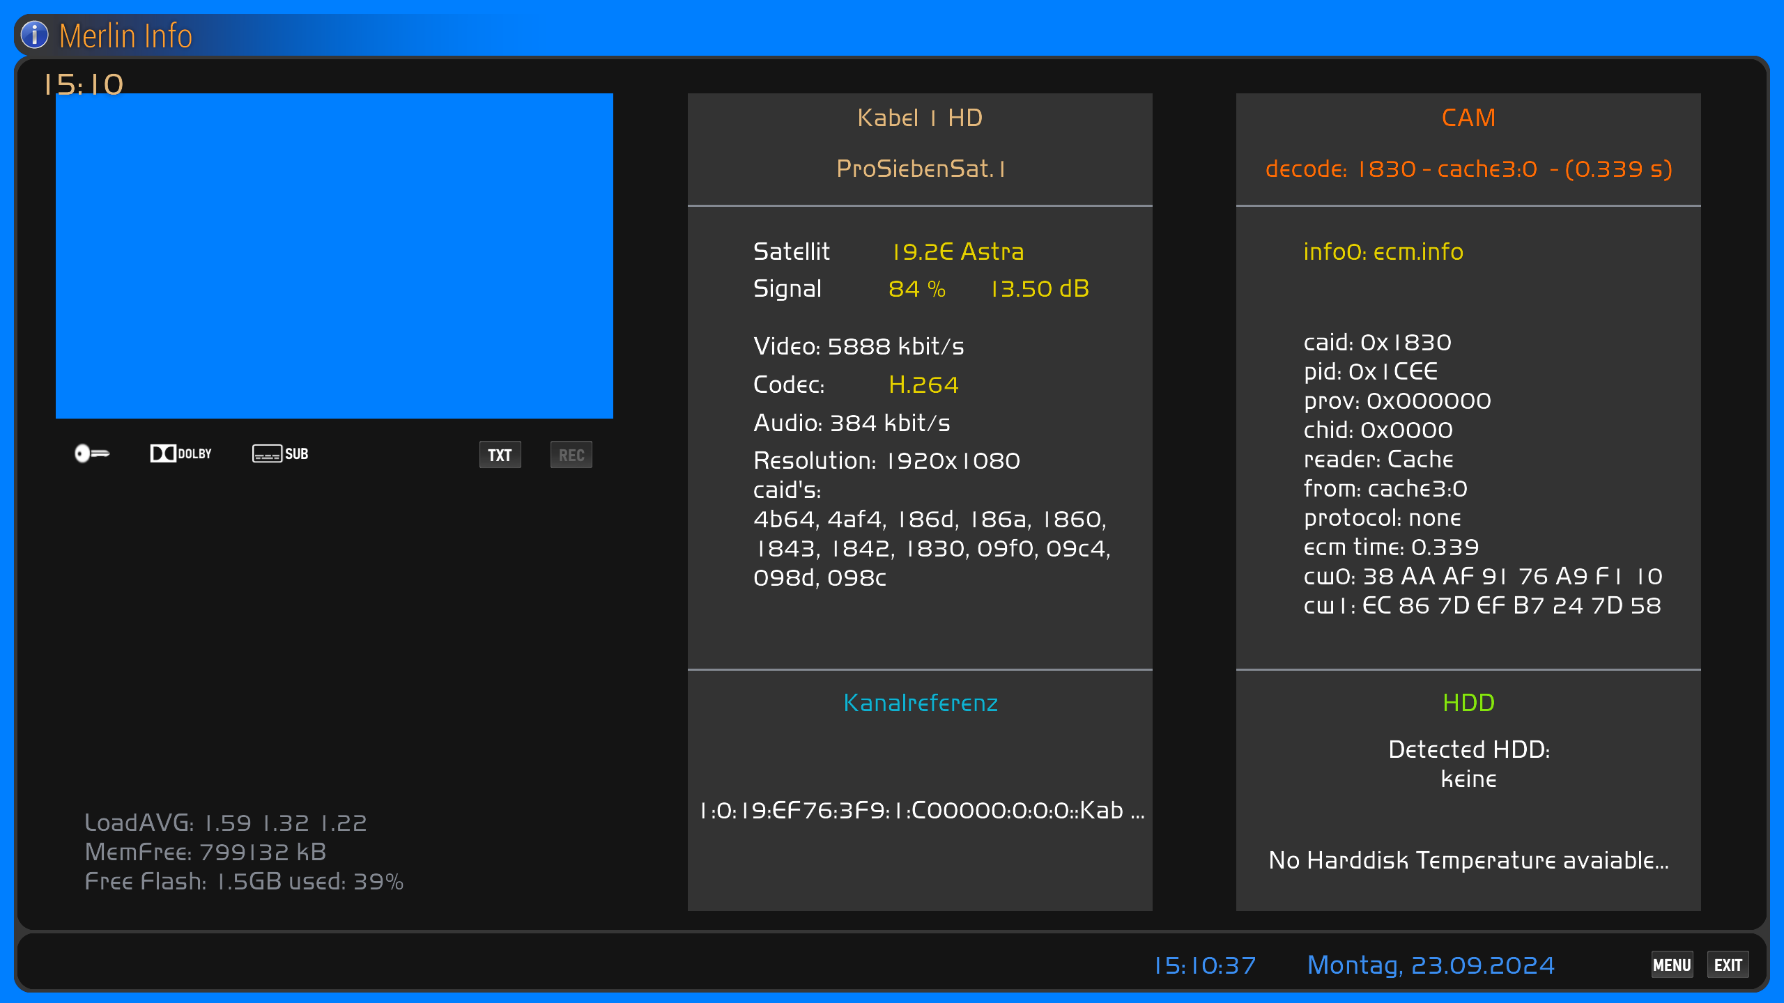Click the 15:10:37 clock display
The image size is (1784, 1003).
[x=1204, y=965]
